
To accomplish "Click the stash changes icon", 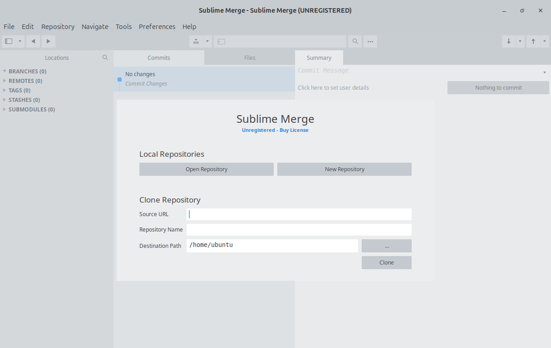I will tap(196, 41).
